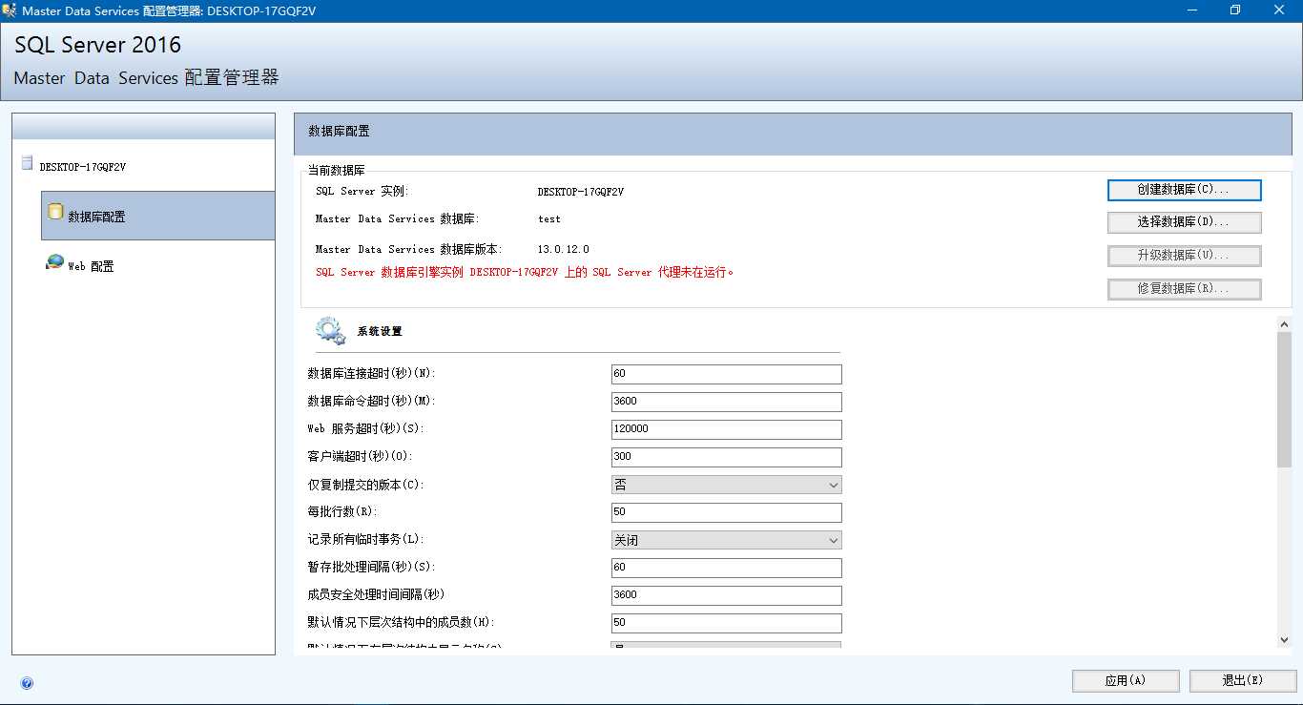Click 暂存批处理间隔 input field
The height and width of the screenshot is (705, 1303).
pyautogui.click(x=726, y=568)
